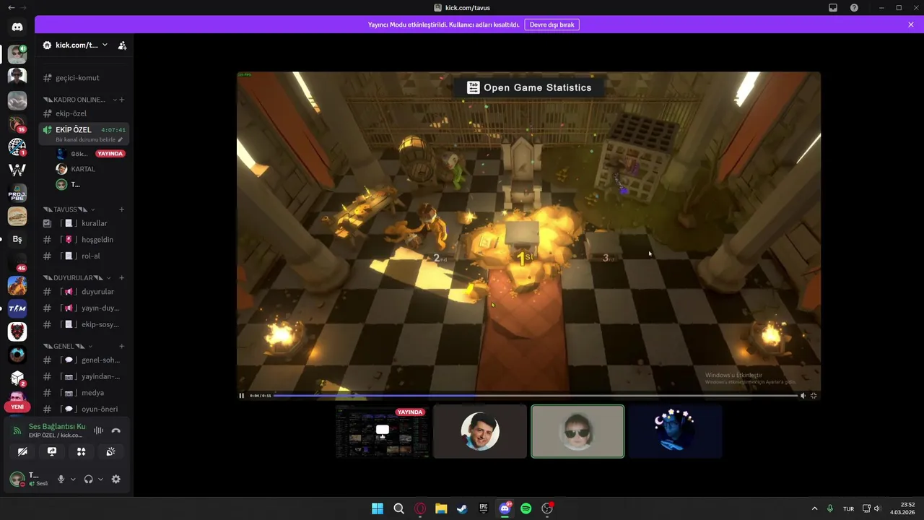Open the oyun-öneri channel

click(x=83, y=409)
